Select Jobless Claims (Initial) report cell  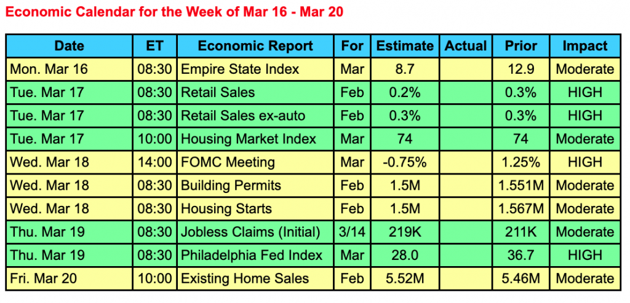(x=250, y=232)
